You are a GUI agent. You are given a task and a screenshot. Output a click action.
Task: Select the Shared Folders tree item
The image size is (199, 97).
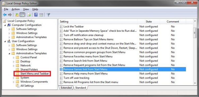tap(29, 70)
